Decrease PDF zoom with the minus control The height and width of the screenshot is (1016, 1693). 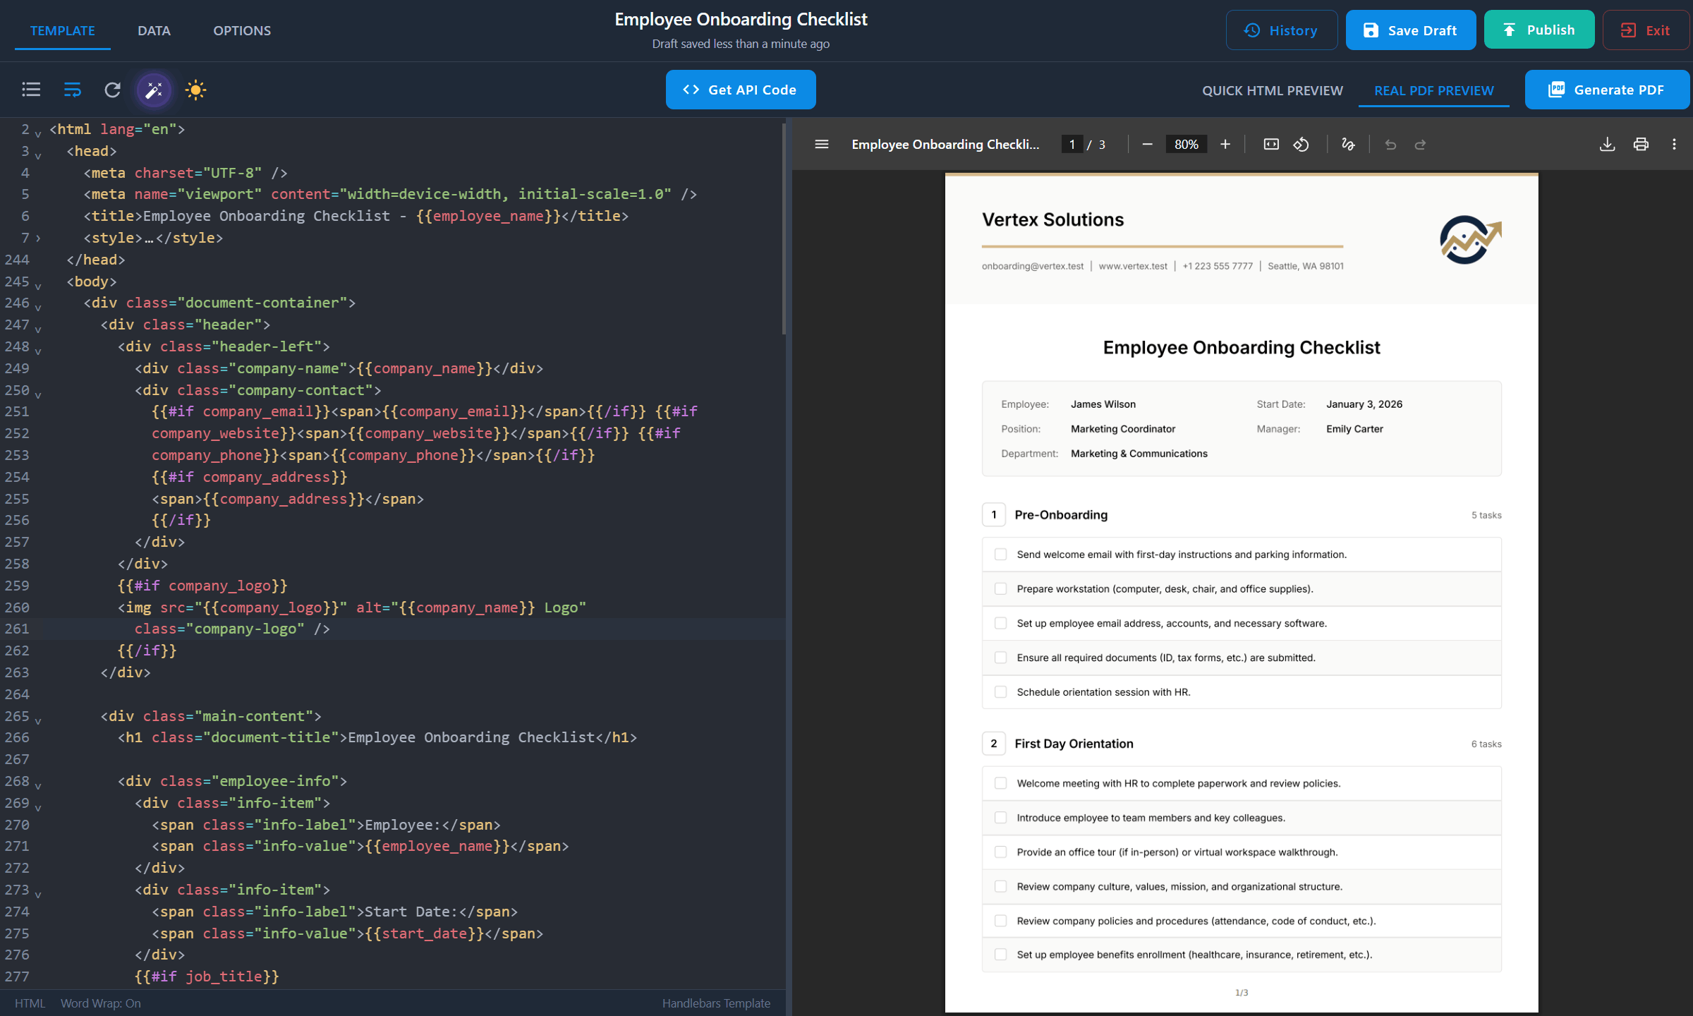1146,144
